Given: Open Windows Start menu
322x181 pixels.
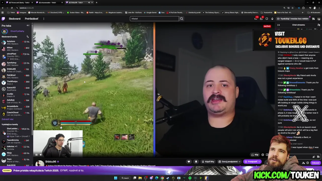Looking at the screenshot, I should (115, 178).
